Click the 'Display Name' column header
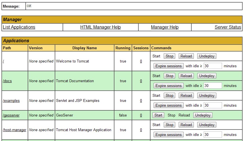The height and width of the screenshot is (141, 244). 85,48
